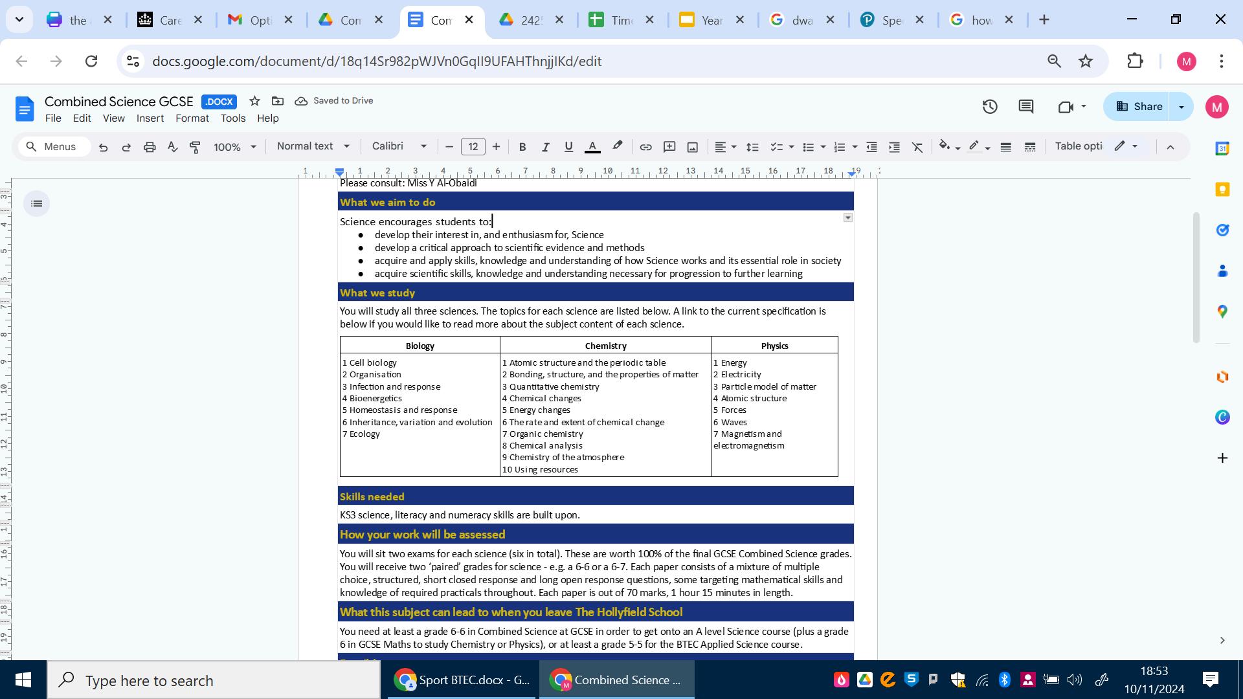The width and height of the screenshot is (1243, 699).
Task: Toggle bold formatting
Action: pos(522,147)
